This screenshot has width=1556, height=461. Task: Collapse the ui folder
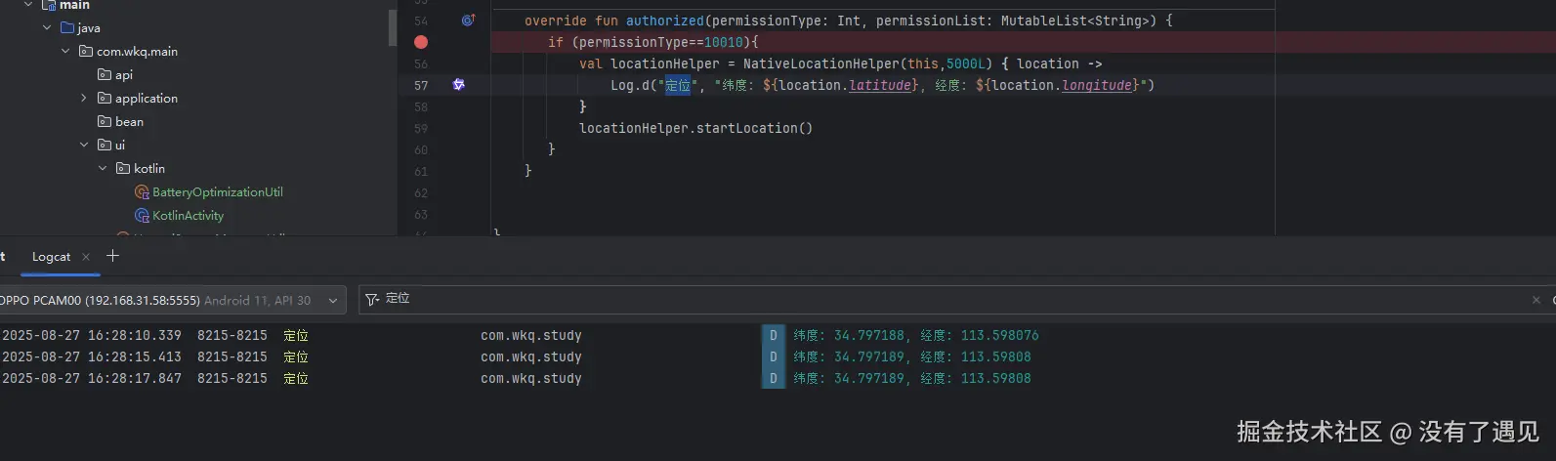tap(84, 146)
